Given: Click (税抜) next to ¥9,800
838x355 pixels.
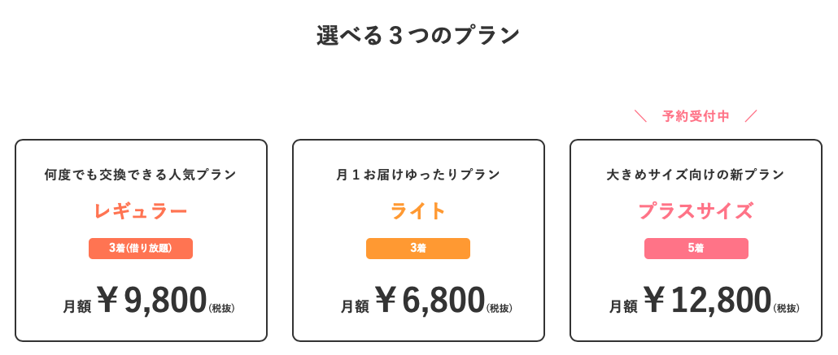Looking at the screenshot, I should click(x=221, y=308).
